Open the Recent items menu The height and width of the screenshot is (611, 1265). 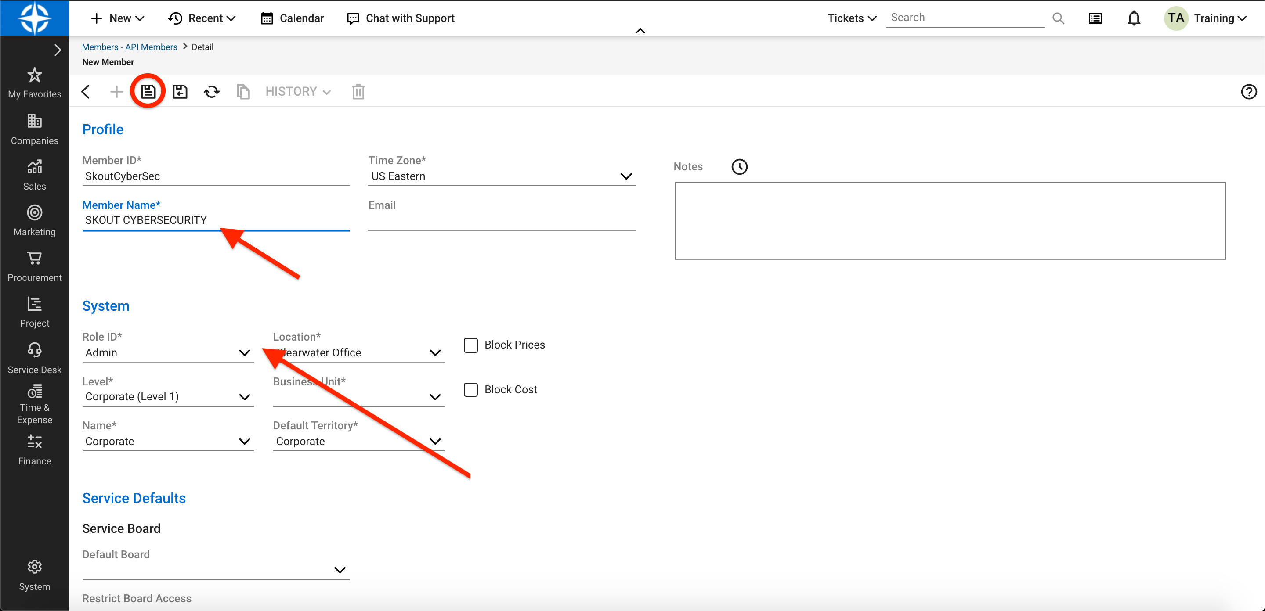[x=202, y=18]
